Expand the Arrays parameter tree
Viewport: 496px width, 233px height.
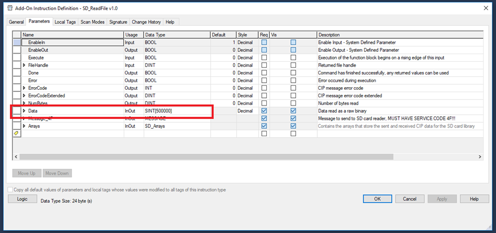click(x=24, y=126)
